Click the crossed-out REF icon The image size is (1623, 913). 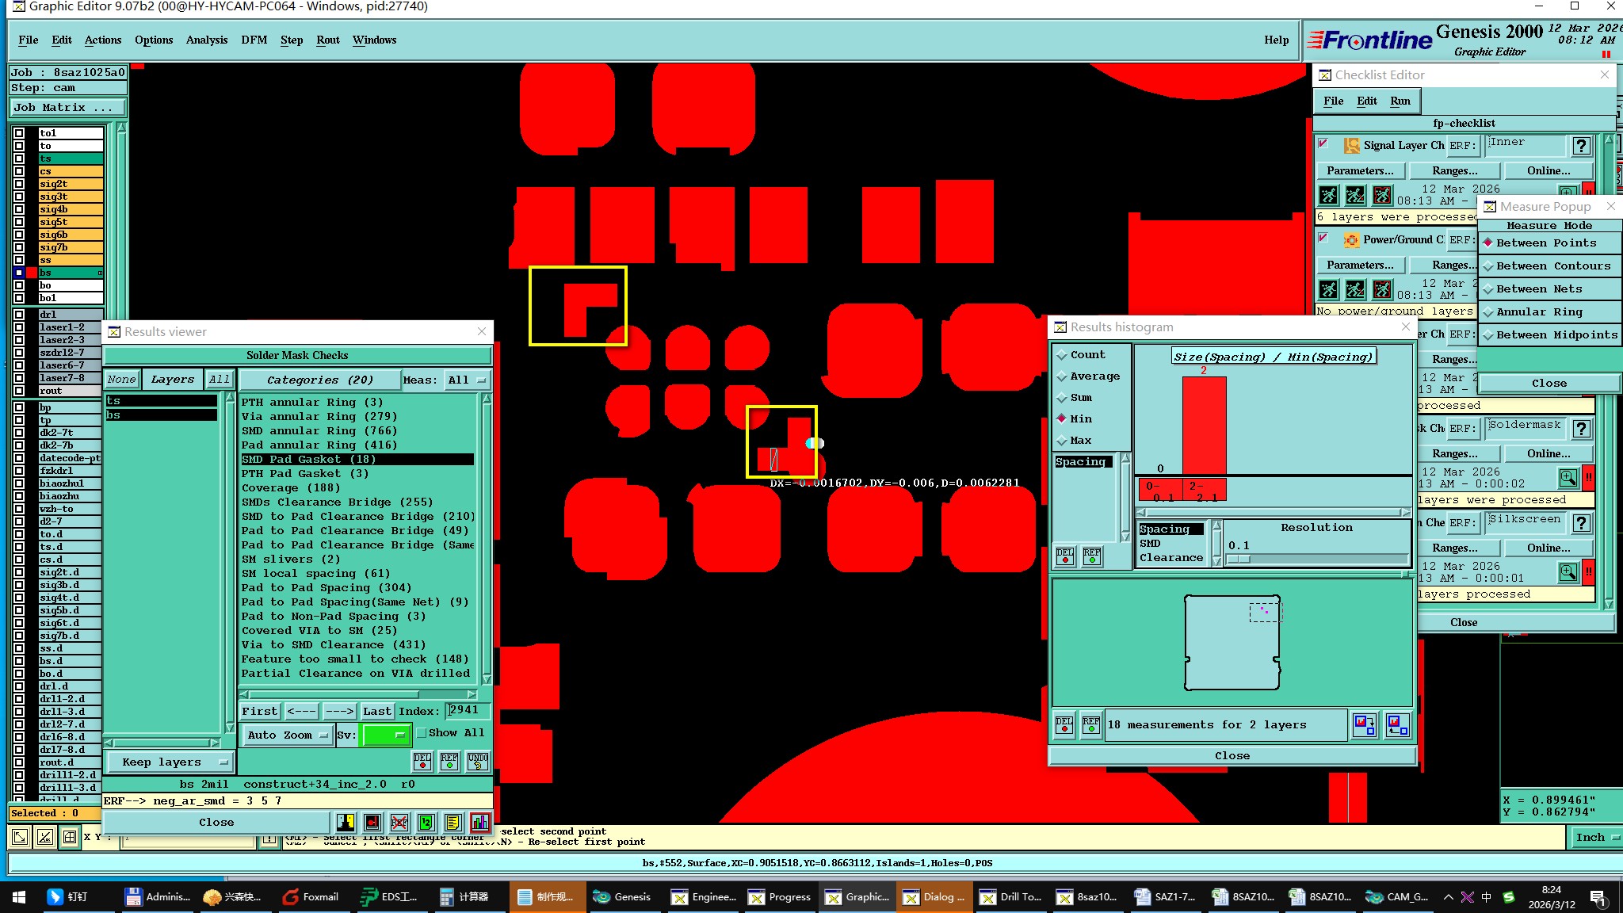pyautogui.click(x=399, y=822)
